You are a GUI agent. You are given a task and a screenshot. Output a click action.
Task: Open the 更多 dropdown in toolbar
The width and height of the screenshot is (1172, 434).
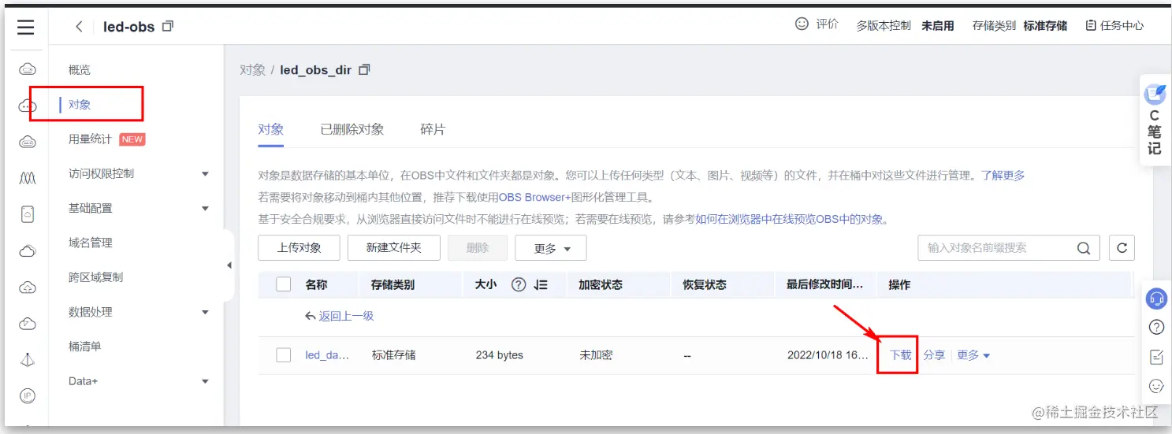coord(551,248)
